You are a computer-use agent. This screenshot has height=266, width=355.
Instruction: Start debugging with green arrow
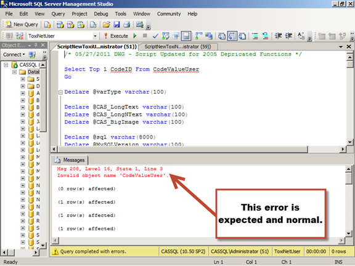(x=135, y=36)
